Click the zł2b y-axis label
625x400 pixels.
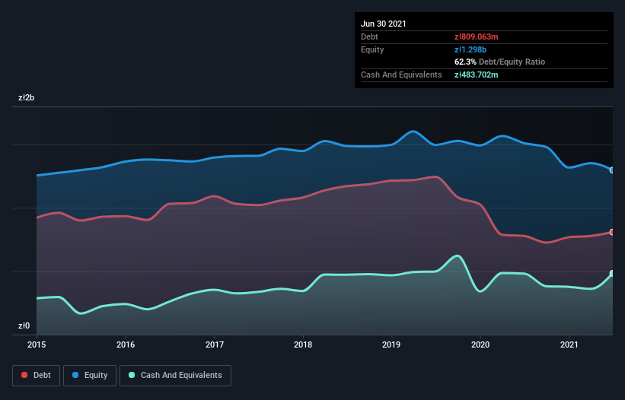[x=27, y=97]
